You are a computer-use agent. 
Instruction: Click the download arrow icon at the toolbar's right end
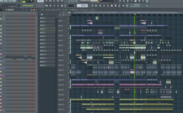tap(147, 1)
